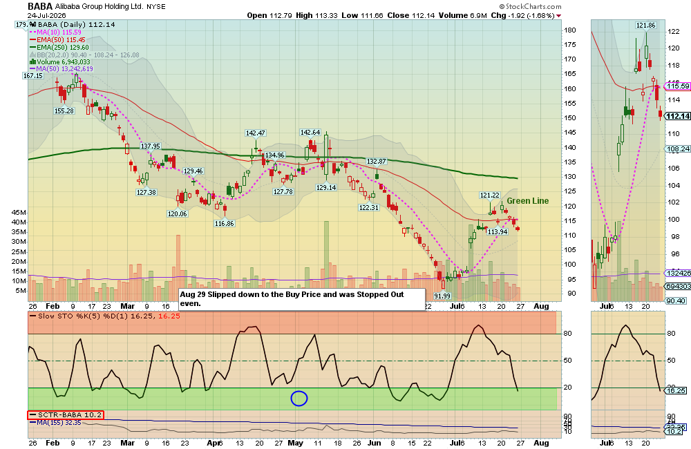Click the Aug 29 Stopped Out annotation box
This screenshot has width=691, height=449.
click(x=302, y=299)
